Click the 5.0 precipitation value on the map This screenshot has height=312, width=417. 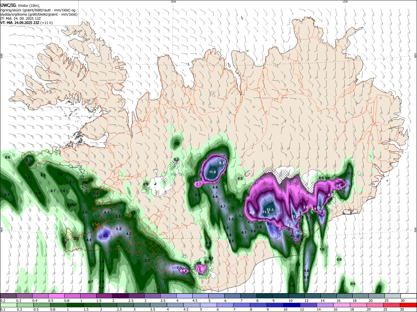point(231,219)
